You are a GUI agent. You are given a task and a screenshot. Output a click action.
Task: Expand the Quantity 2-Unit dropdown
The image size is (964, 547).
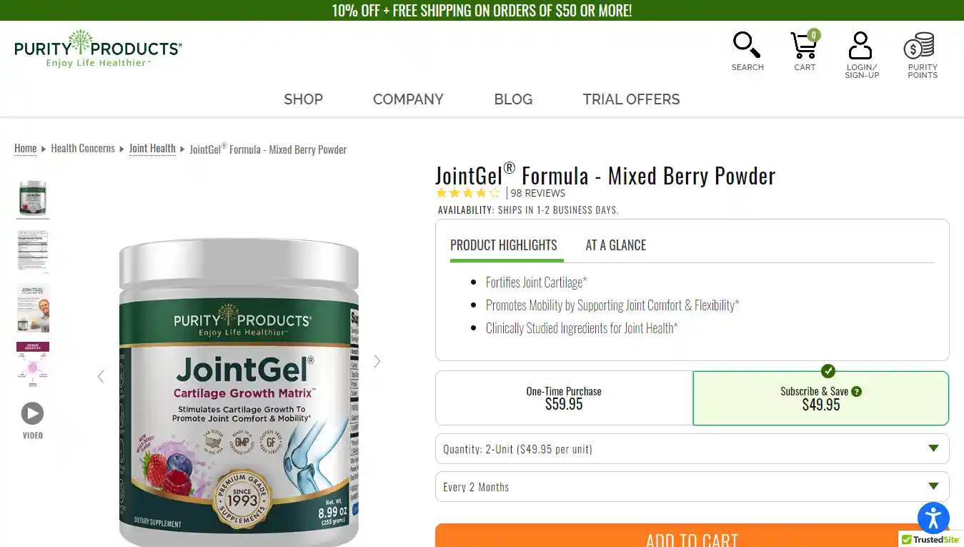(x=692, y=449)
